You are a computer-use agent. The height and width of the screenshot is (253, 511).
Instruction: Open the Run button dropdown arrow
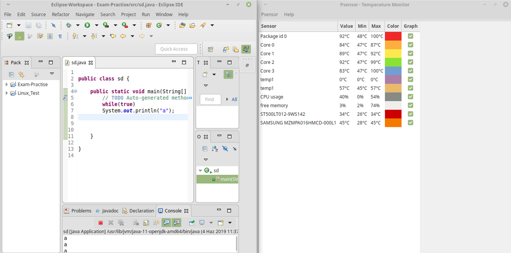[x=96, y=25]
